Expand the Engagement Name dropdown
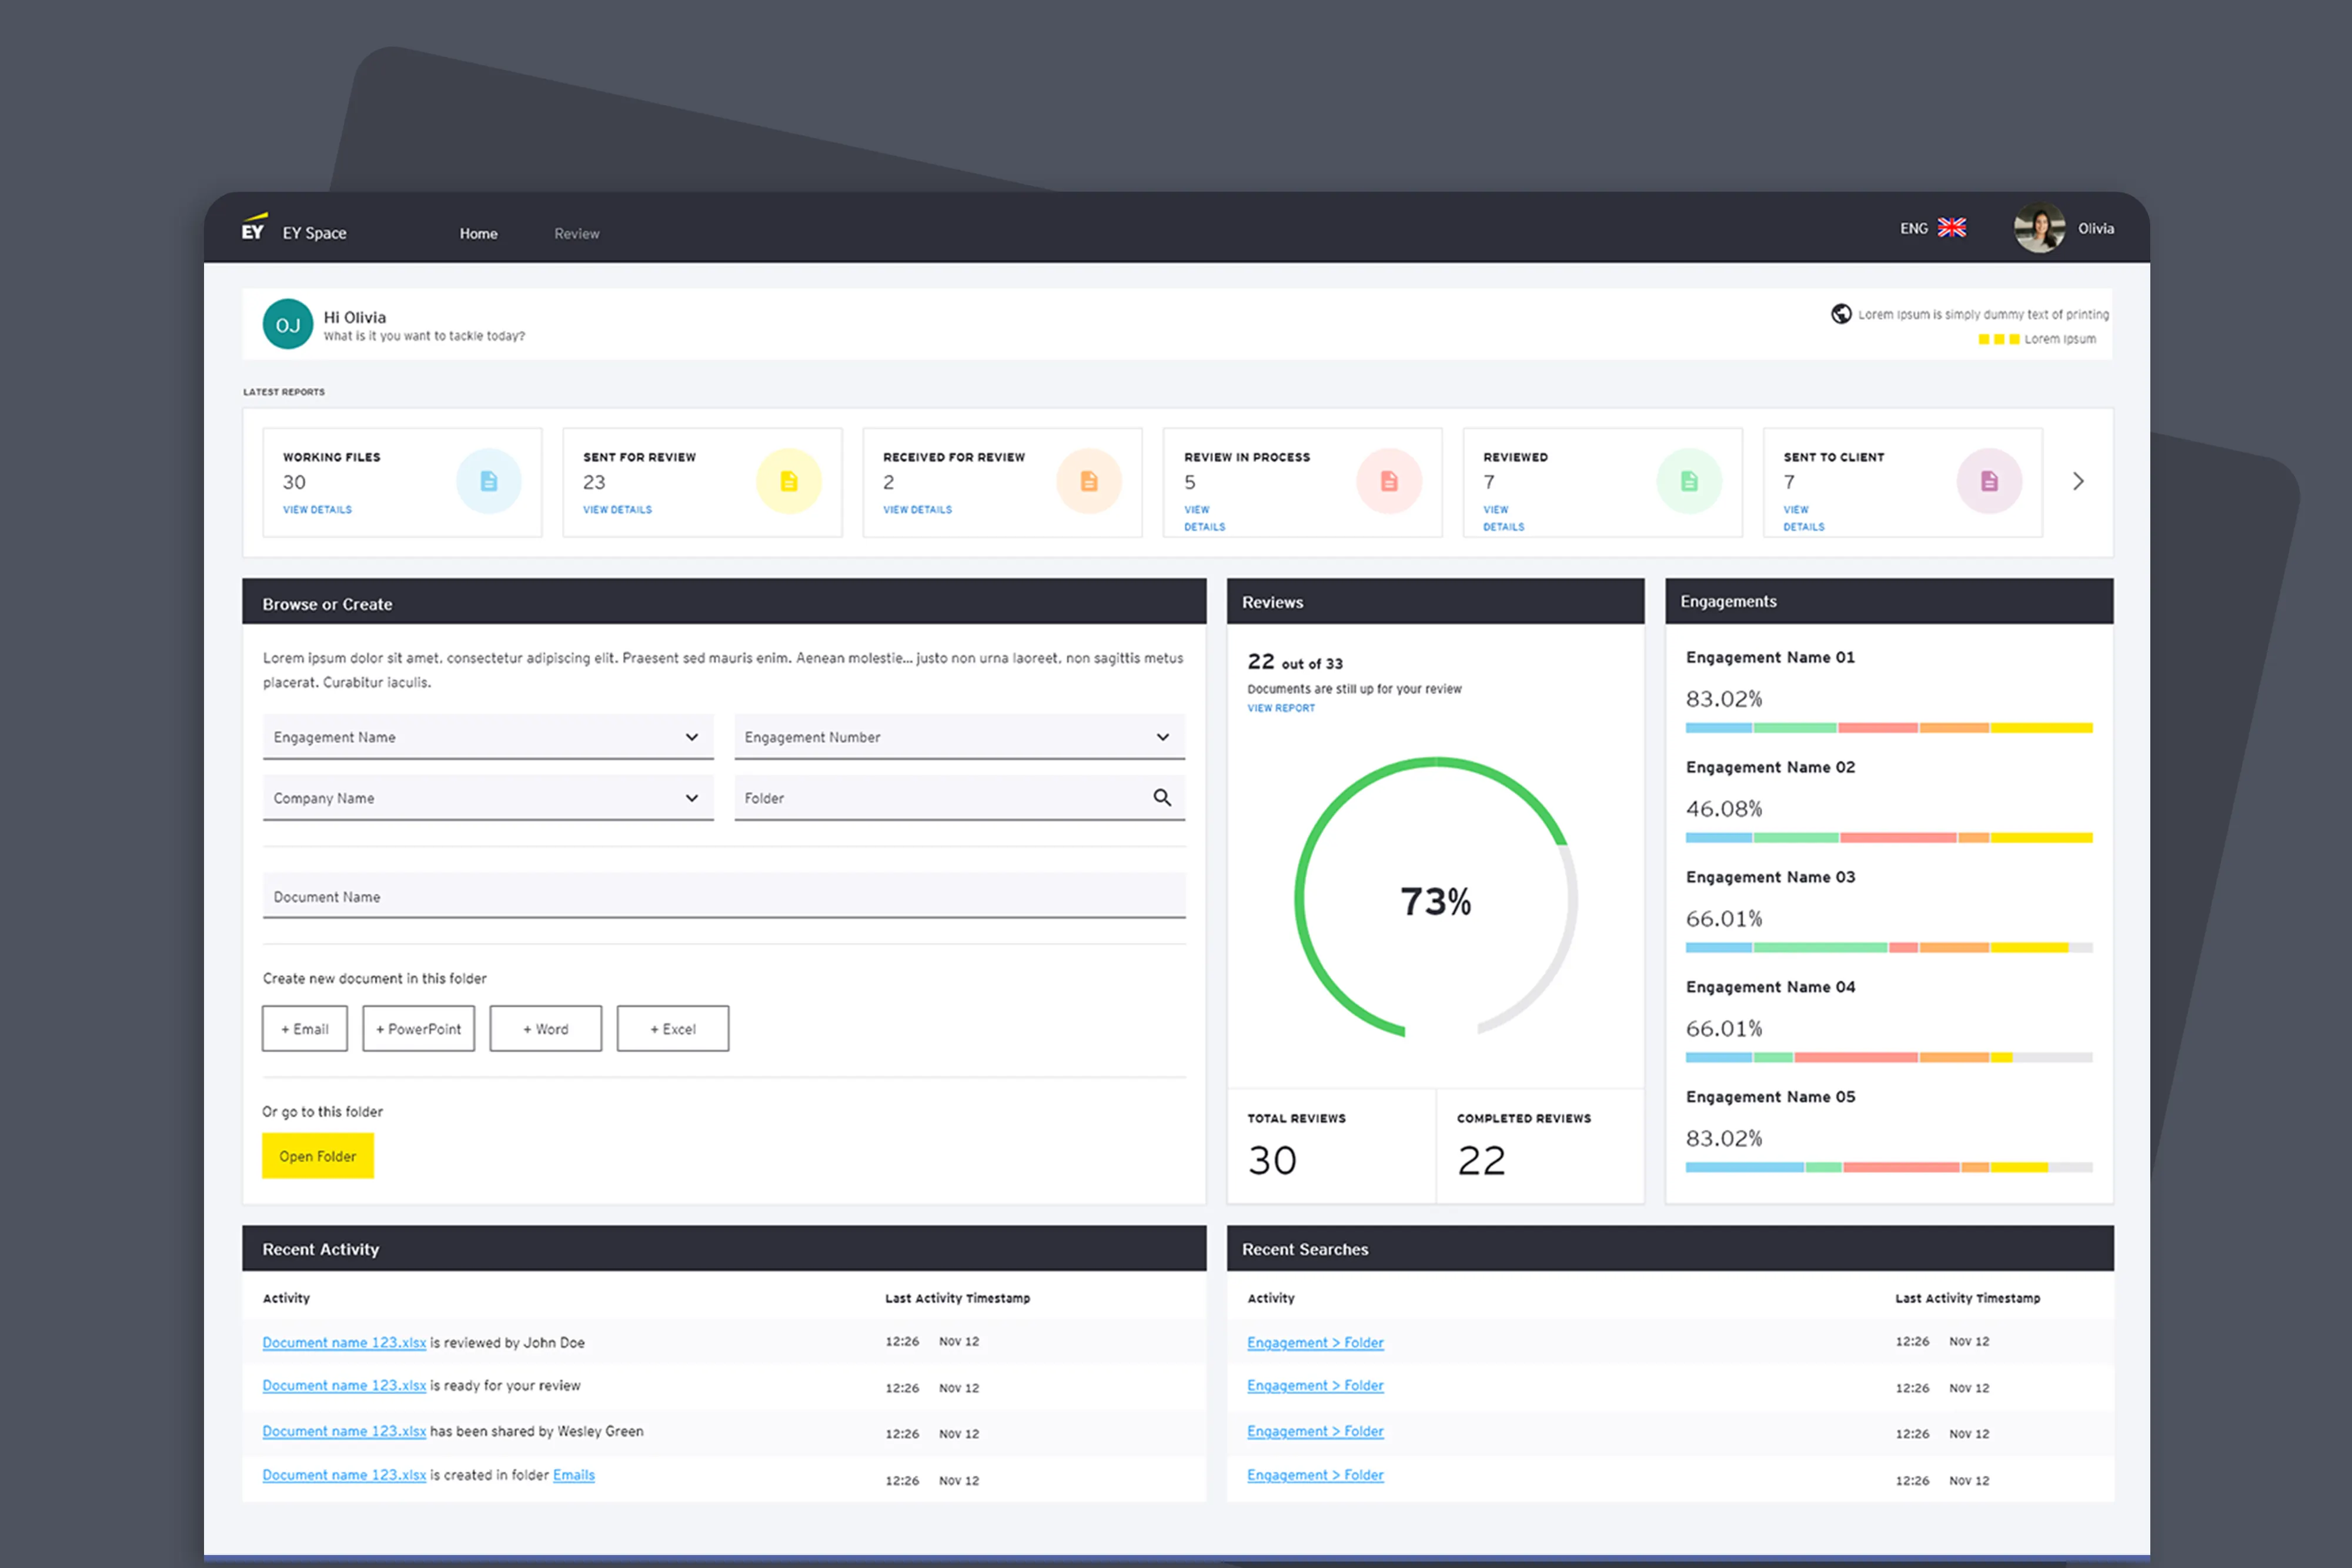This screenshot has width=2352, height=1568. tap(690, 737)
